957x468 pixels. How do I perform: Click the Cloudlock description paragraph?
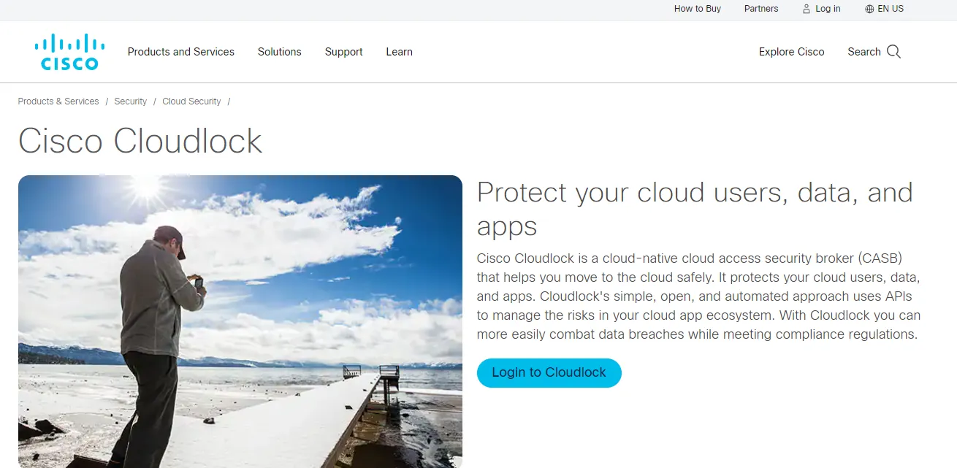pos(698,296)
